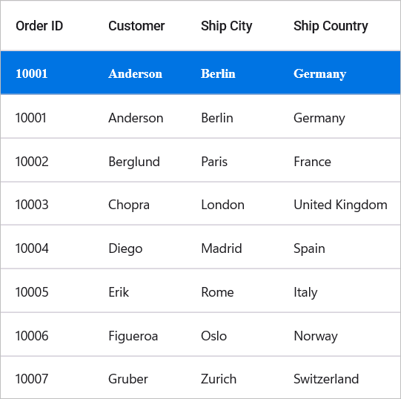Select the Gruber customer cell
This screenshot has height=399, width=401.
pyautogui.click(x=128, y=379)
